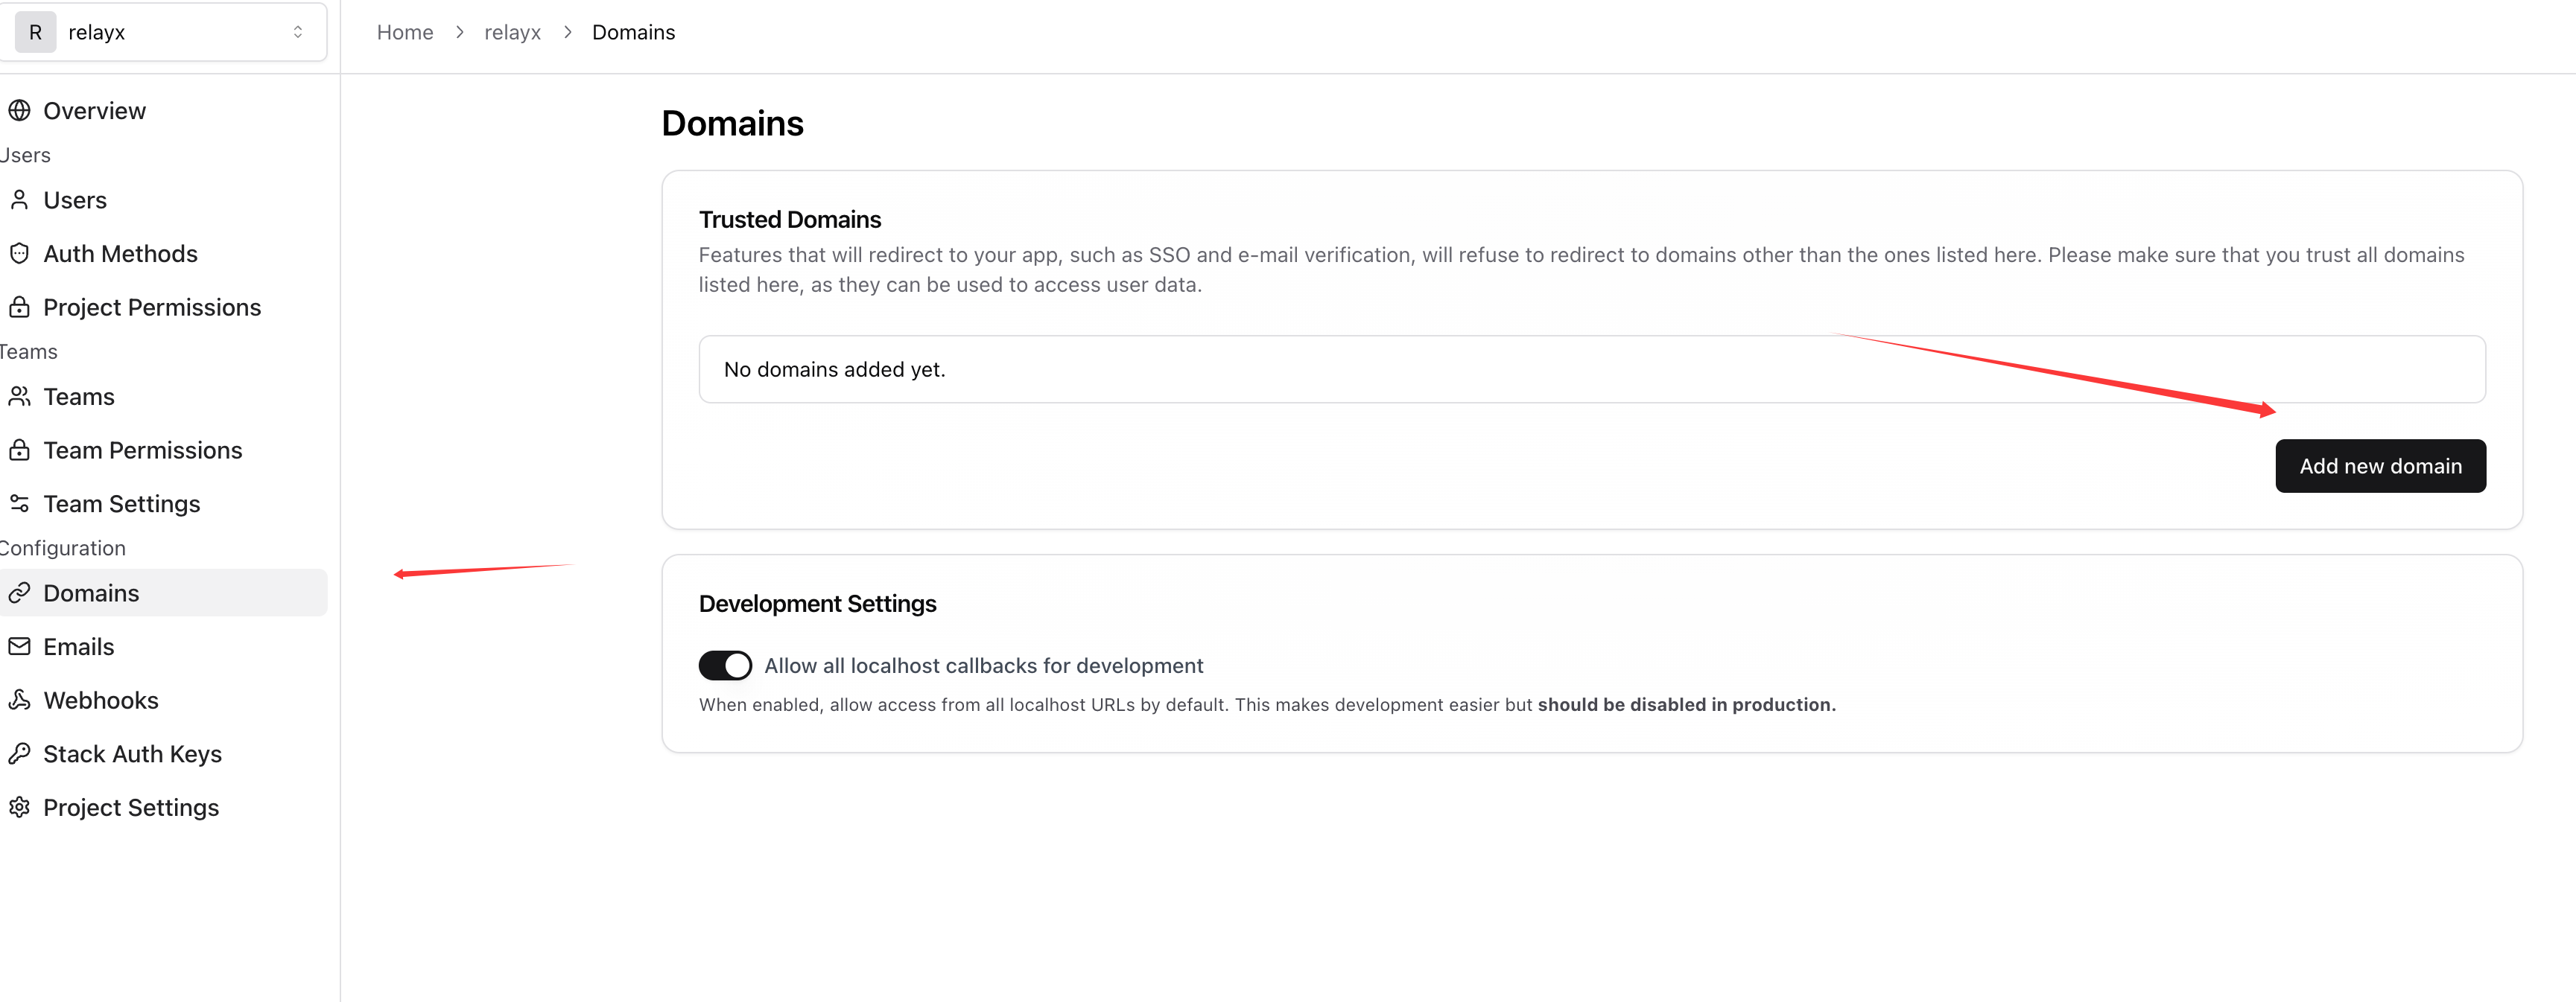Image resolution: width=2576 pixels, height=1002 pixels.
Task: Disable the localhost callbacks toggle
Action: [725, 666]
